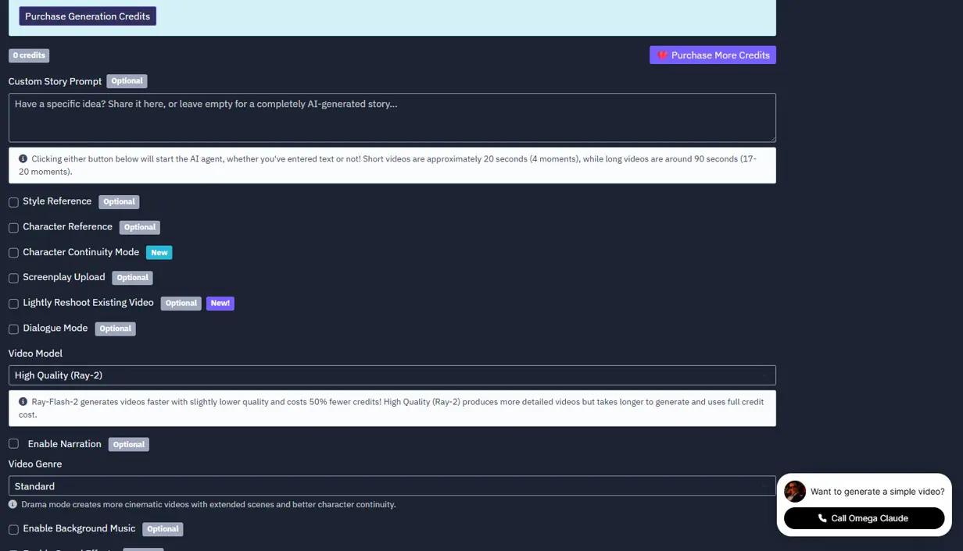The image size is (963, 551).
Task: Enable the Style Reference checkbox
Action: [x=13, y=202]
